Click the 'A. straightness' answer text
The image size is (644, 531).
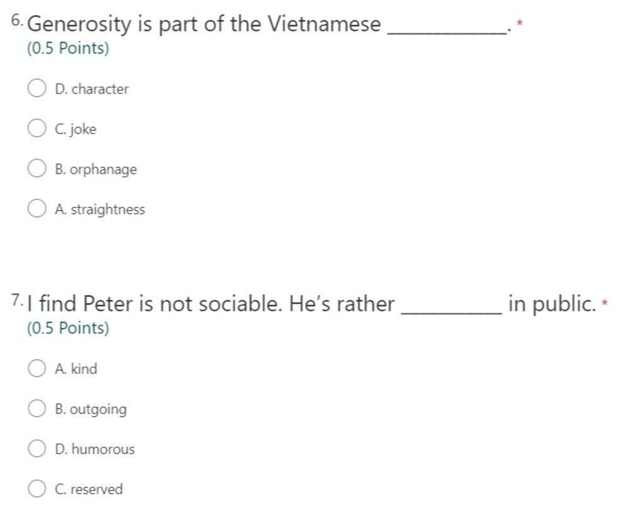pyautogui.click(x=100, y=210)
